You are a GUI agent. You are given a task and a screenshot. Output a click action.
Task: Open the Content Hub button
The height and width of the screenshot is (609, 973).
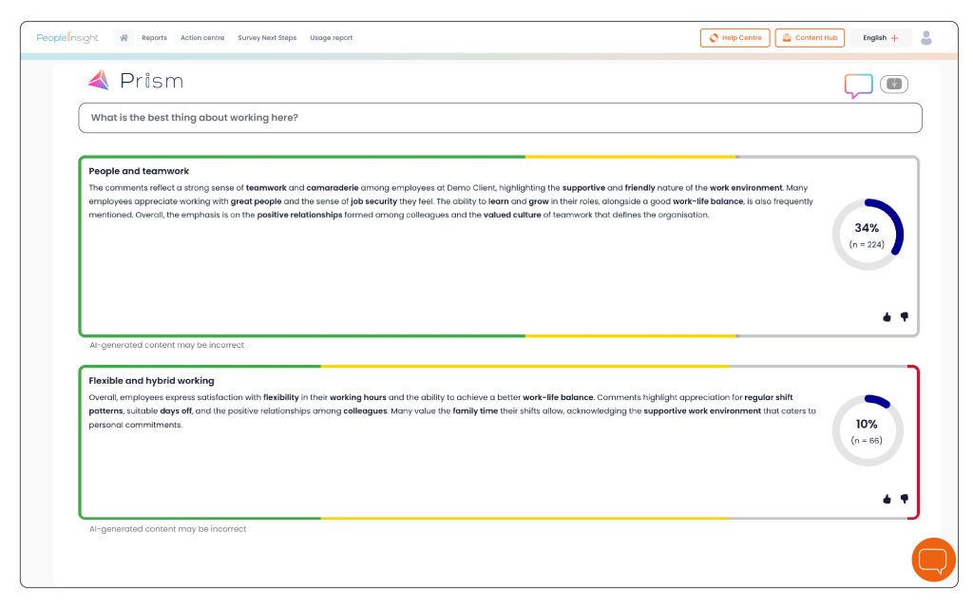pyautogui.click(x=810, y=38)
